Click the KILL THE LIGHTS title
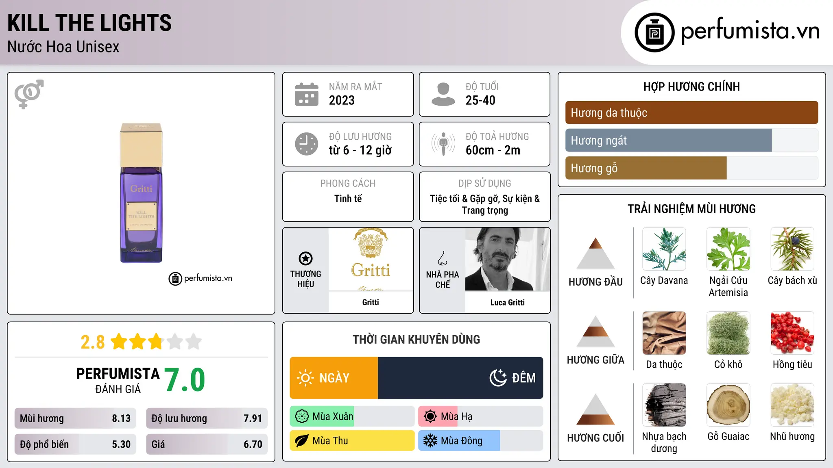This screenshot has height=468, width=833. point(89,23)
